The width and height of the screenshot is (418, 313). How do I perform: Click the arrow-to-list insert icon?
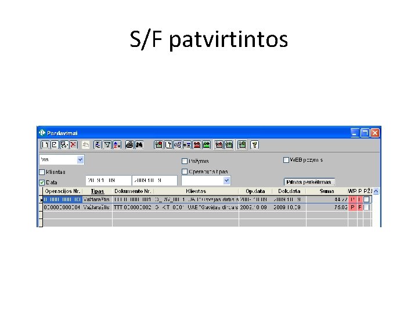click(x=187, y=145)
